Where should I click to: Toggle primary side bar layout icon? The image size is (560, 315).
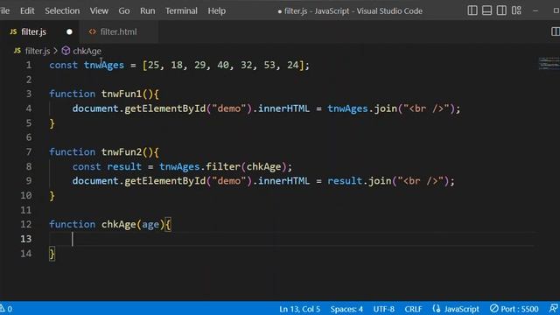click(x=472, y=10)
